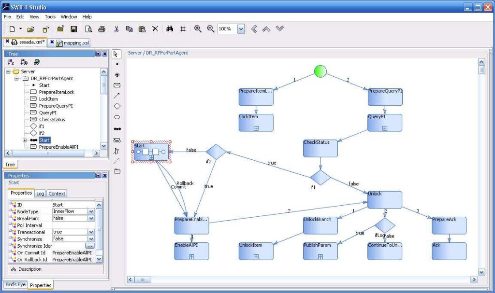This screenshot has width=495, height=293.
Task: Click the green binoculars icon in Tree panel
Action: 37,62
